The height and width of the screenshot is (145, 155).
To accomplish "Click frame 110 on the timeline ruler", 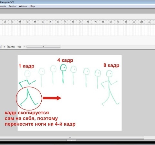I will tap(149, 22).
